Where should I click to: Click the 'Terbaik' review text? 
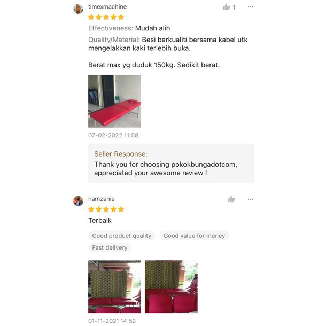tap(100, 220)
